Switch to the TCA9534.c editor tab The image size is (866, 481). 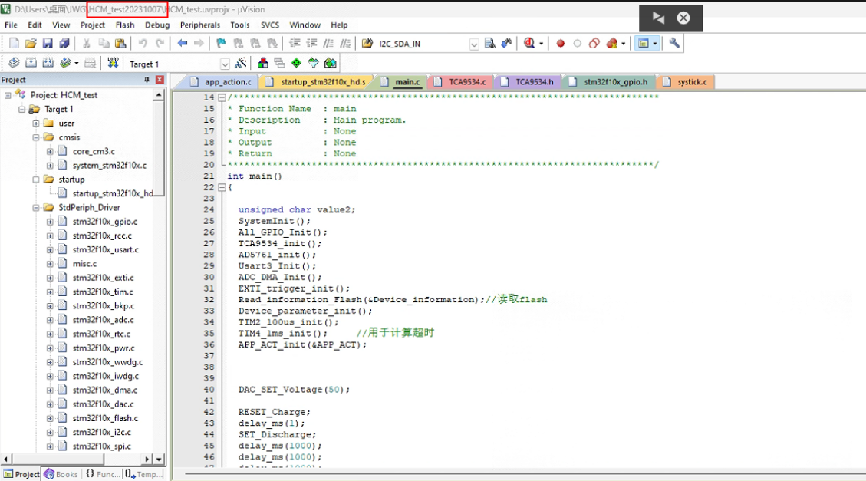pyautogui.click(x=467, y=82)
